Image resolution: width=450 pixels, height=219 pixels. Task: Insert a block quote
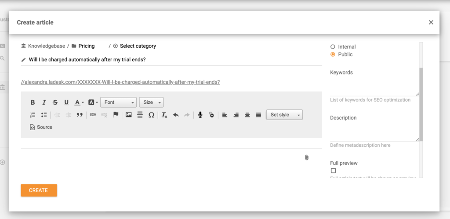[80, 115]
